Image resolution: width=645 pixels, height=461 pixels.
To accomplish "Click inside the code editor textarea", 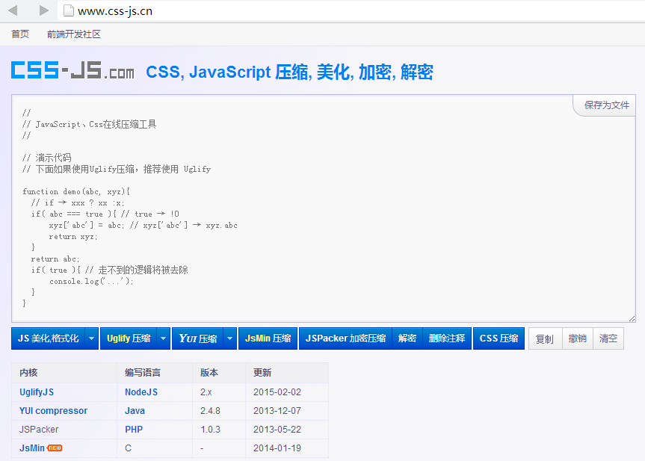I will click(x=324, y=208).
